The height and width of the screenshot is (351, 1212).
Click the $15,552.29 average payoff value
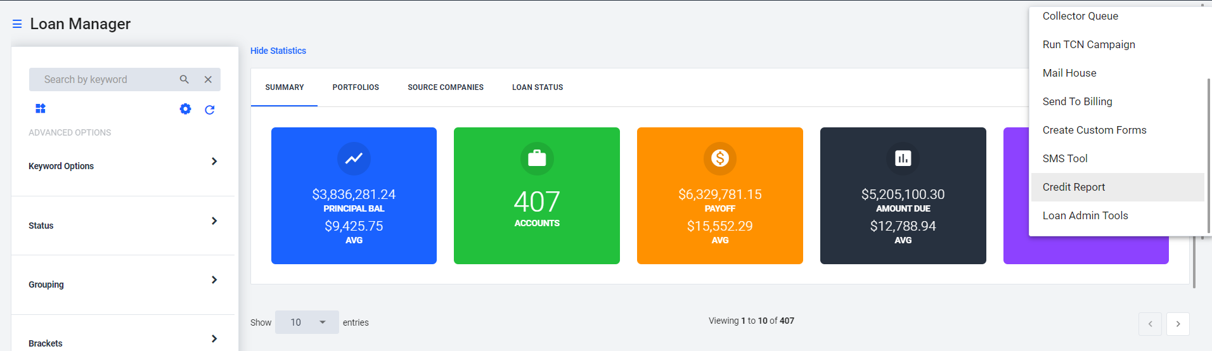pos(720,226)
